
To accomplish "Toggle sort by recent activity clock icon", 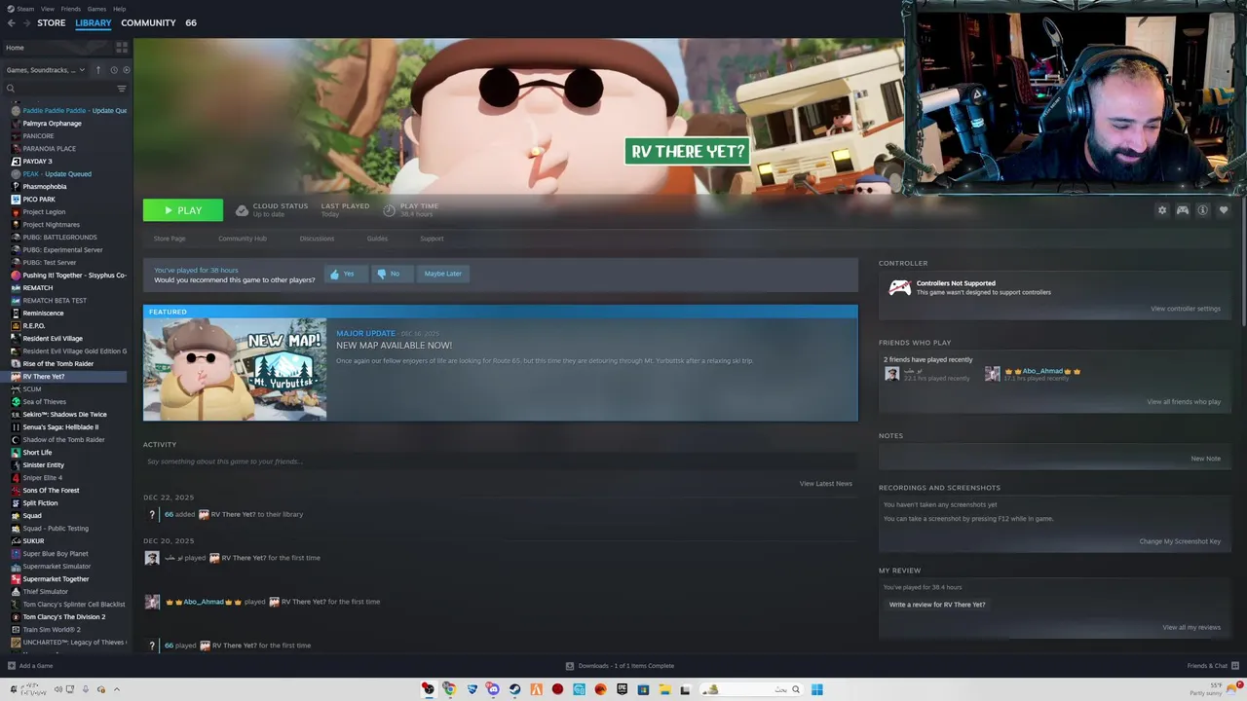I will click(113, 70).
